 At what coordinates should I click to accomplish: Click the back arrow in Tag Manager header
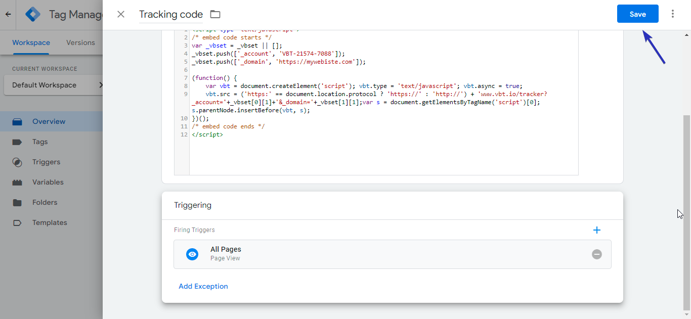click(x=8, y=14)
